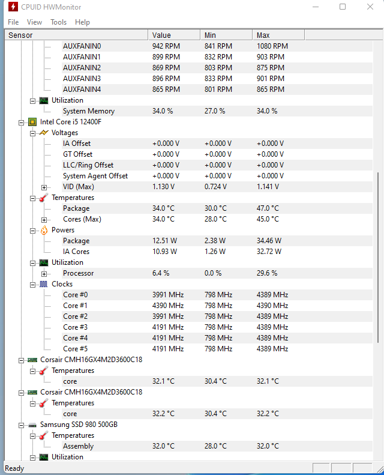Image resolution: width=384 pixels, height=475 pixels.
Task: Click the Voltages lightning icon under Intel Core i5
Action: [44, 133]
